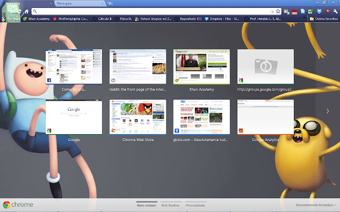Expand hidden bookmarks overflow chevron
This screenshot has height=212, width=340.
pyautogui.click(x=304, y=17)
